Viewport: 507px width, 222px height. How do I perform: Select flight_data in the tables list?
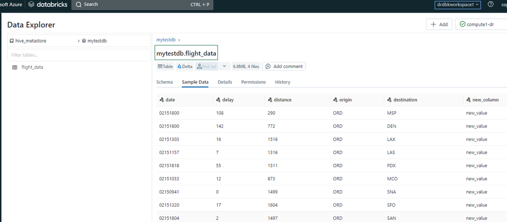(32, 67)
